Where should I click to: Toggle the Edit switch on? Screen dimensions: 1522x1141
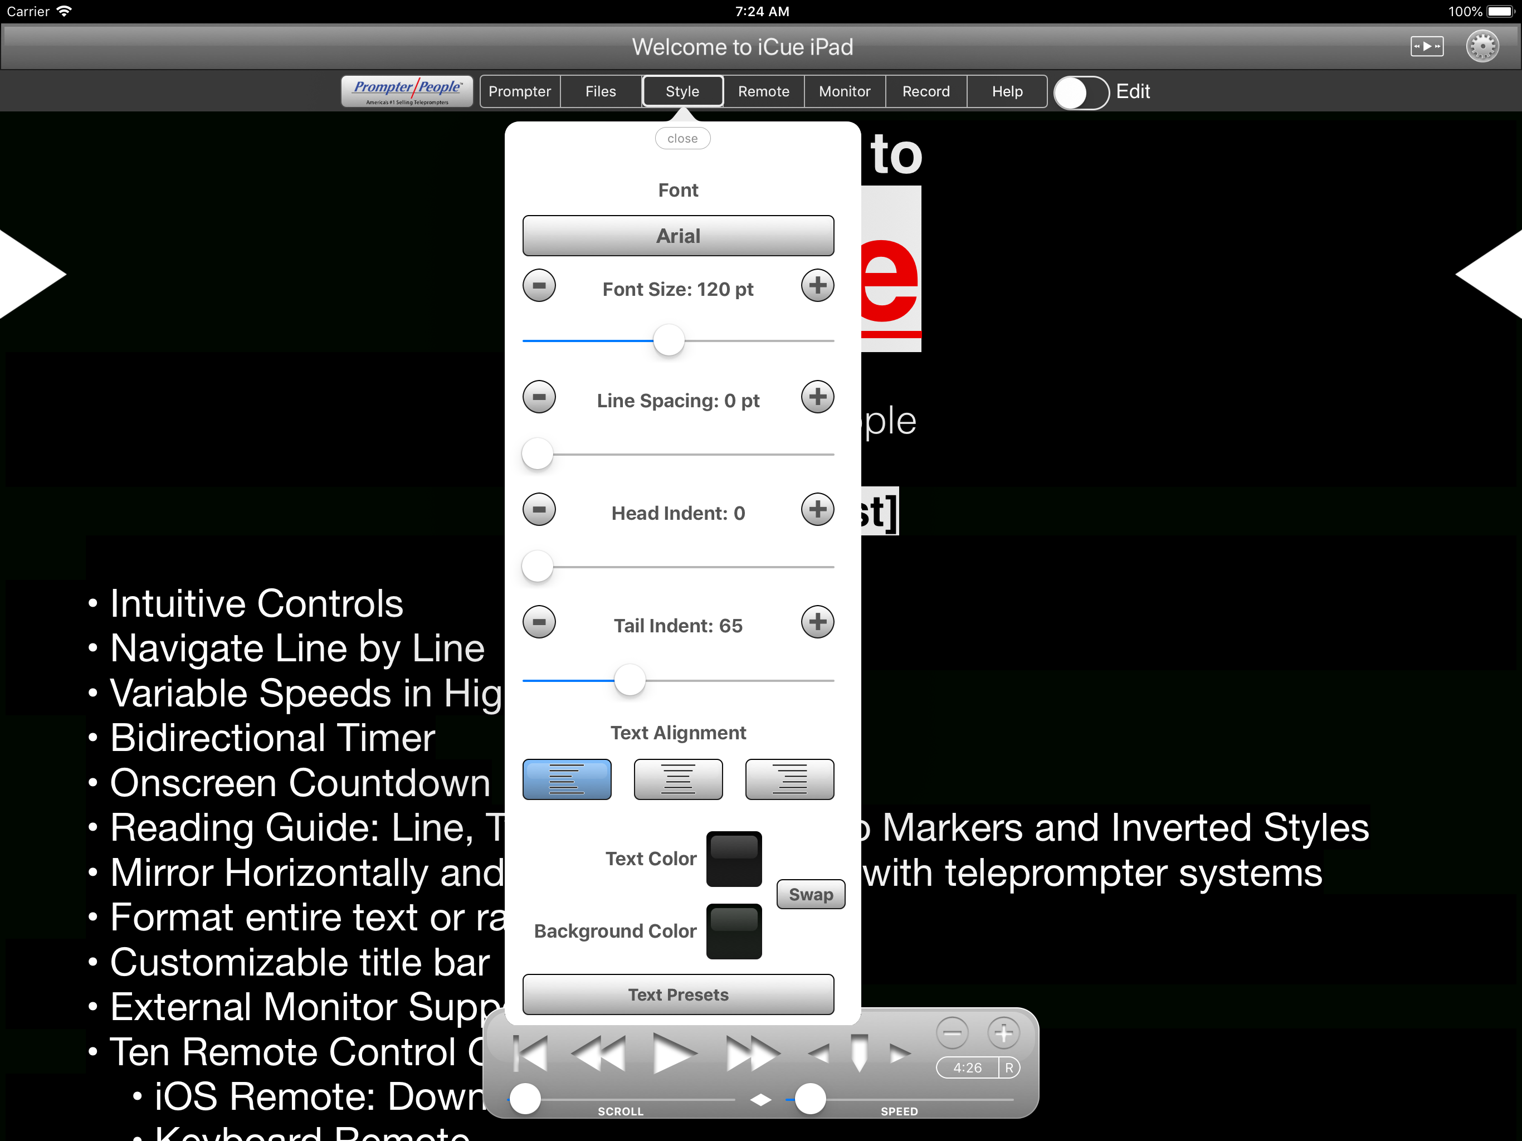pos(1081,92)
